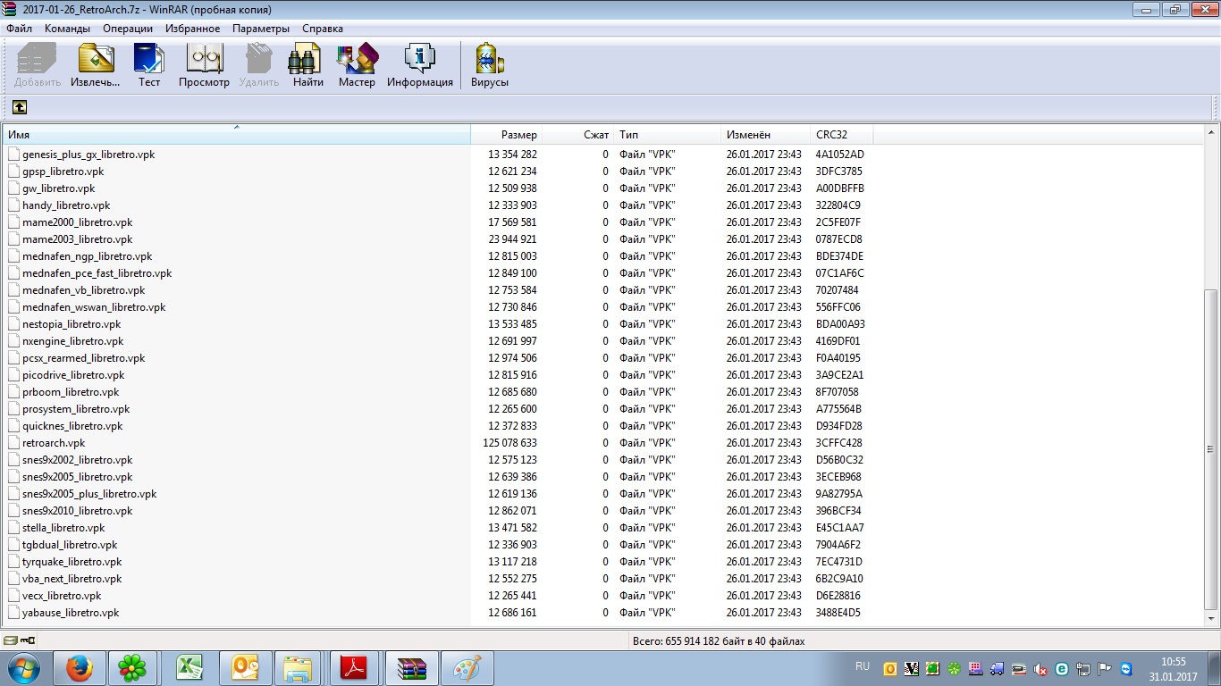Viewport: 1221px width, 686px height.
Task: Select snes9x2005_plus_libretro.vpk file
Action: 89,494
